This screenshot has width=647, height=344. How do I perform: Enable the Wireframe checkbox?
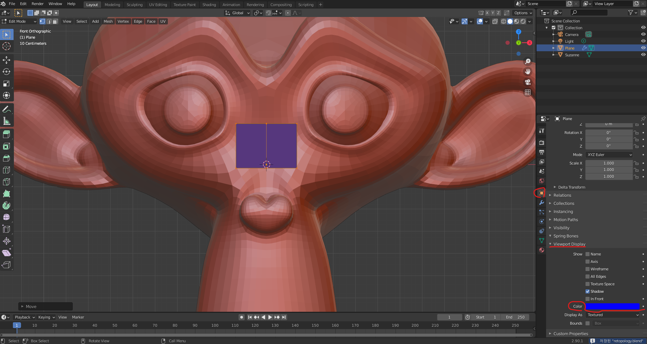588,269
